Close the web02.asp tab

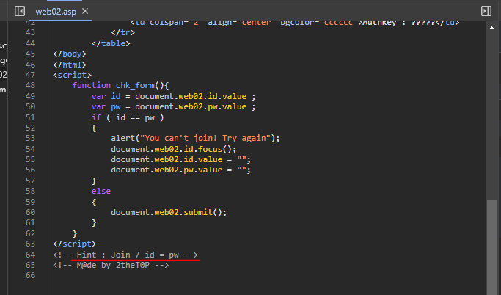click(85, 11)
